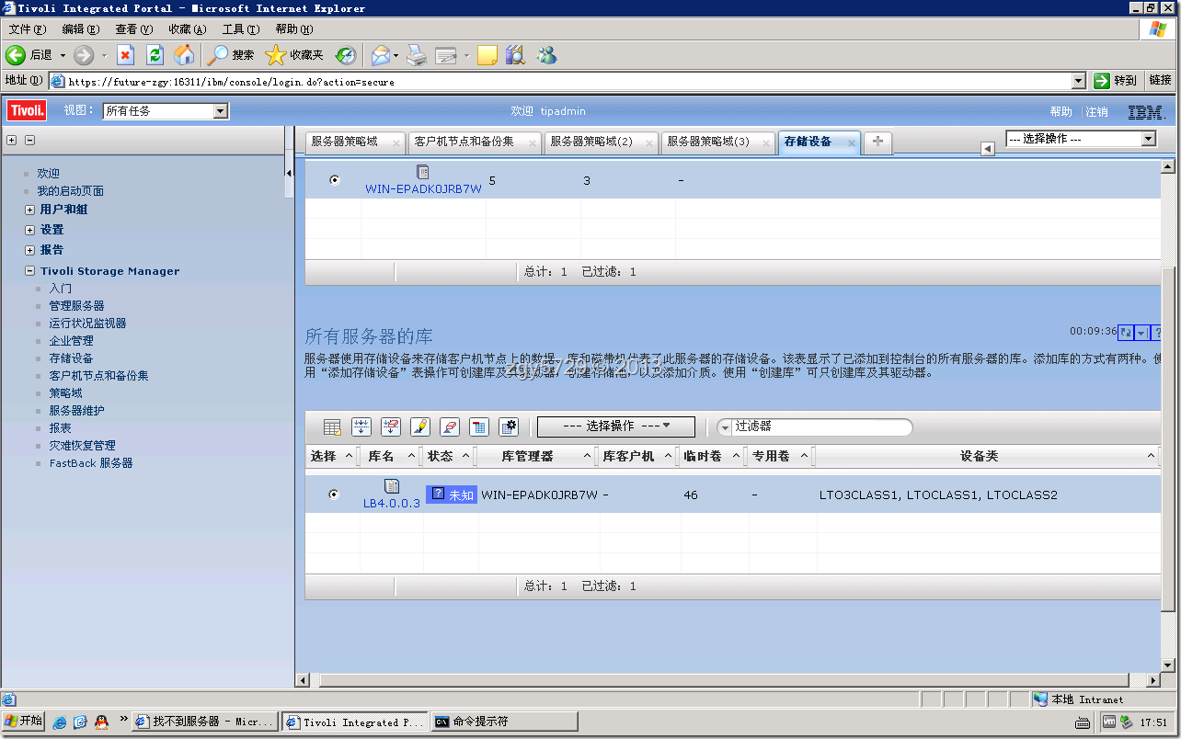
Task: Click the Edit page icon in IE toolbar
Action: pyautogui.click(x=446, y=55)
